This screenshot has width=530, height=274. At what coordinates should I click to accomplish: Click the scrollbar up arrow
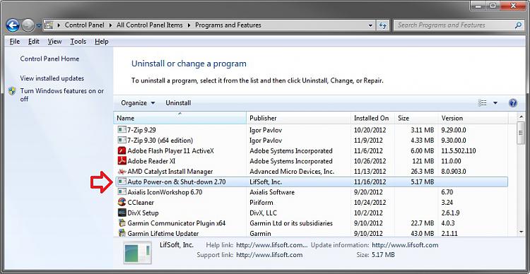pos(521,117)
